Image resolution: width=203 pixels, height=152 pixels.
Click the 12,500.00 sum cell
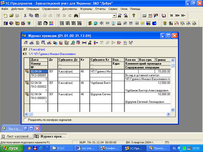click(163, 83)
